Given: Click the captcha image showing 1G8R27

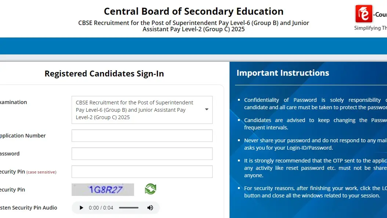Looking at the screenshot, I should click(x=103, y=189).
